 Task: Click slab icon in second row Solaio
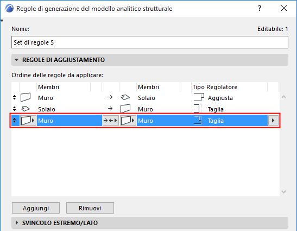tap(26, 109)
